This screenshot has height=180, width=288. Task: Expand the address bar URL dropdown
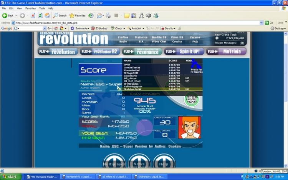262,23
